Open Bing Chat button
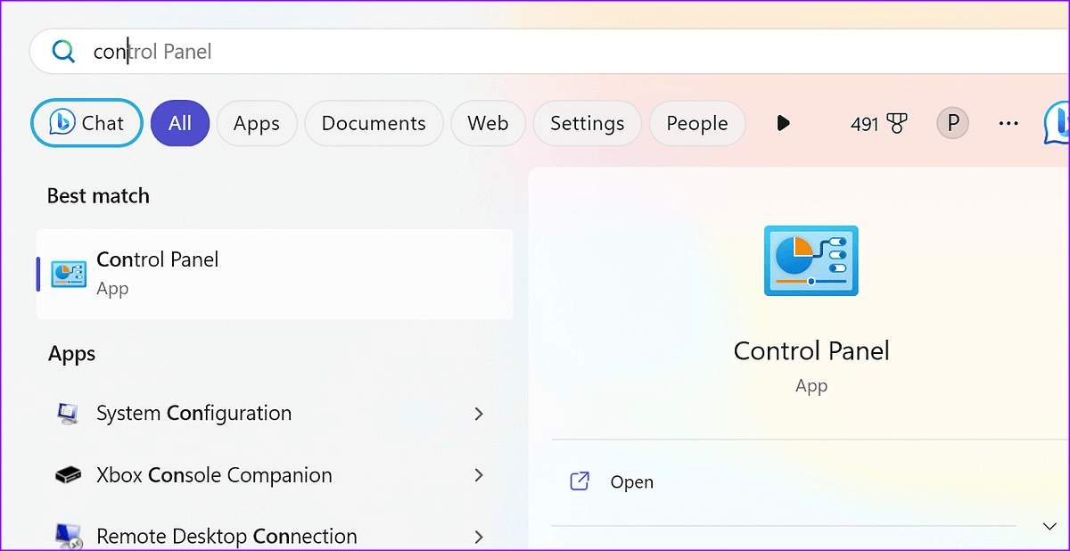Image resolution: width=1070 pixels, height=551 pixels. [x=87, y=123]
